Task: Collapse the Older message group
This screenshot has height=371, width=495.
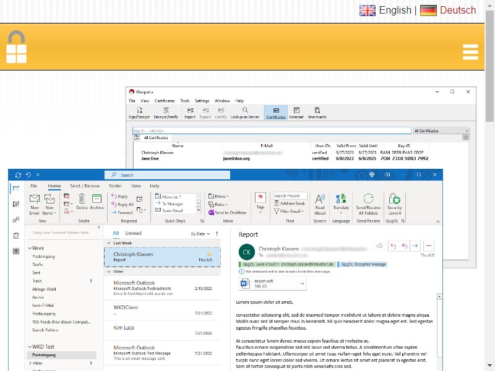Action: (109, 271)
